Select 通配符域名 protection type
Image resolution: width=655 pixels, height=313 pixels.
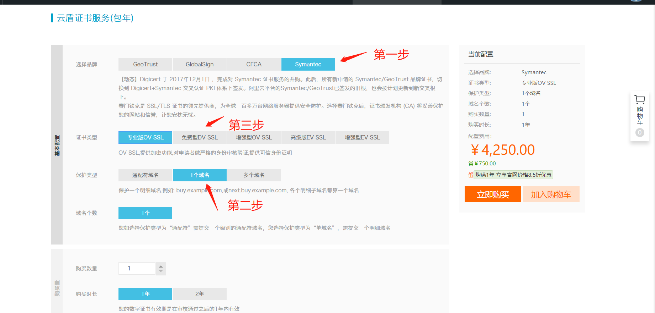145,175
